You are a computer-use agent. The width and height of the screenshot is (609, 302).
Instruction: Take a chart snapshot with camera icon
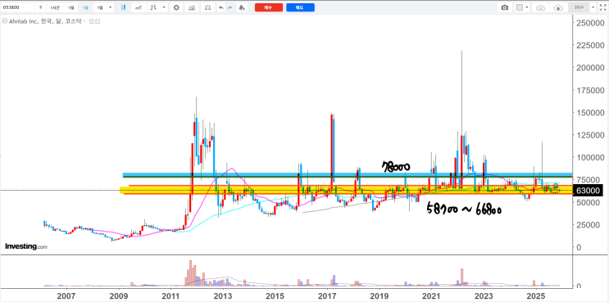click(x=505, y=7)
